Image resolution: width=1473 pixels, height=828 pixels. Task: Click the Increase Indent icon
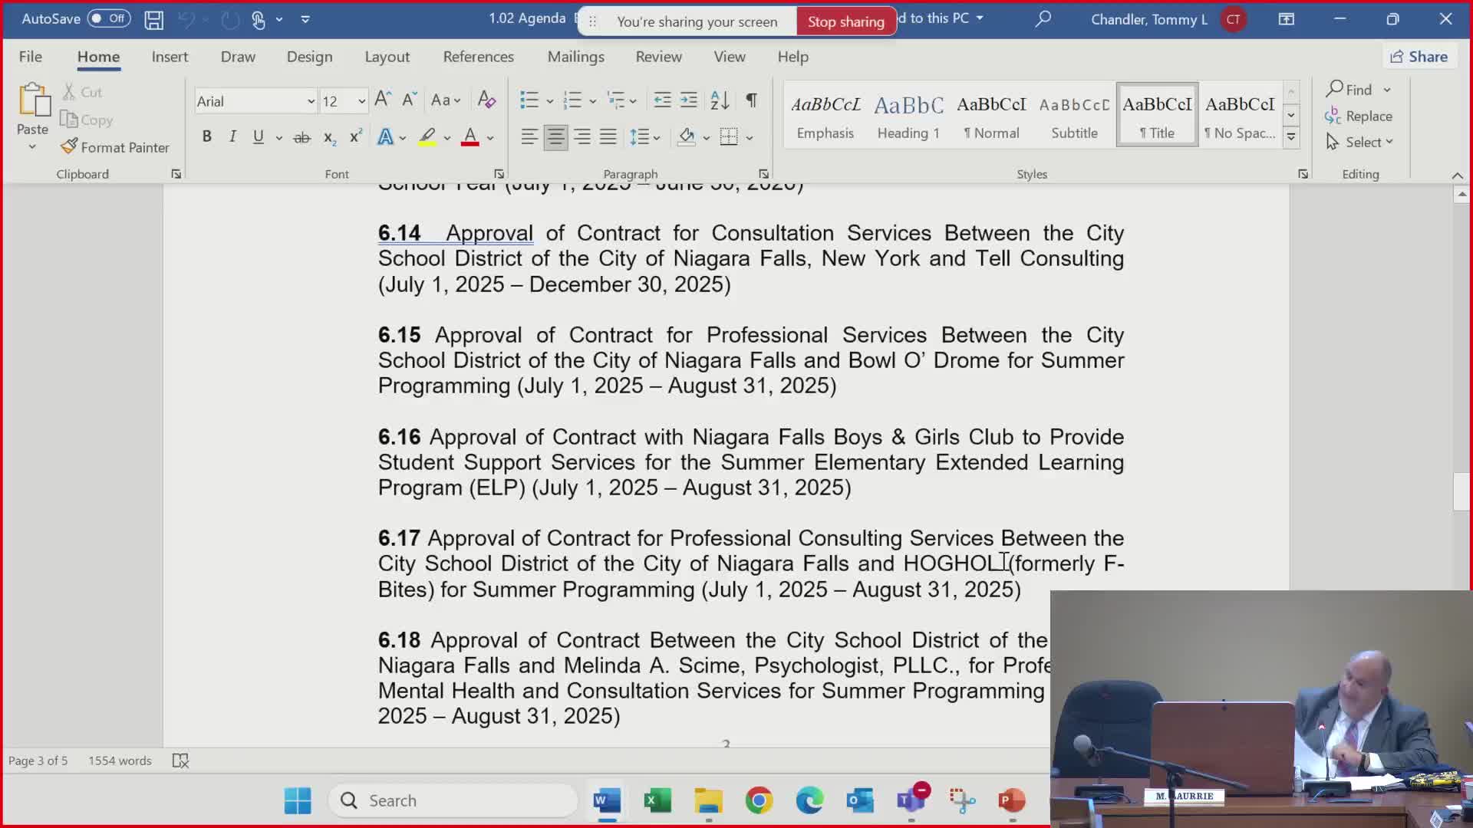(x=689, y=100)
